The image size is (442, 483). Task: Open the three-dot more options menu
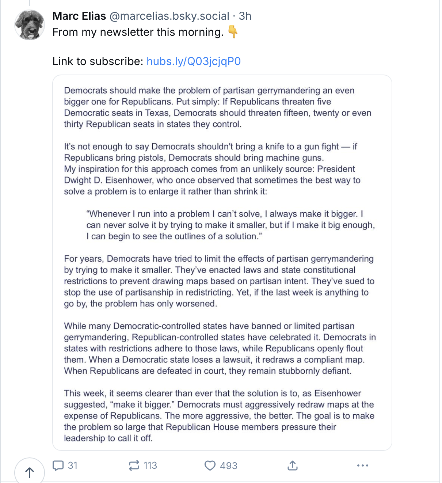pos(362,465)
